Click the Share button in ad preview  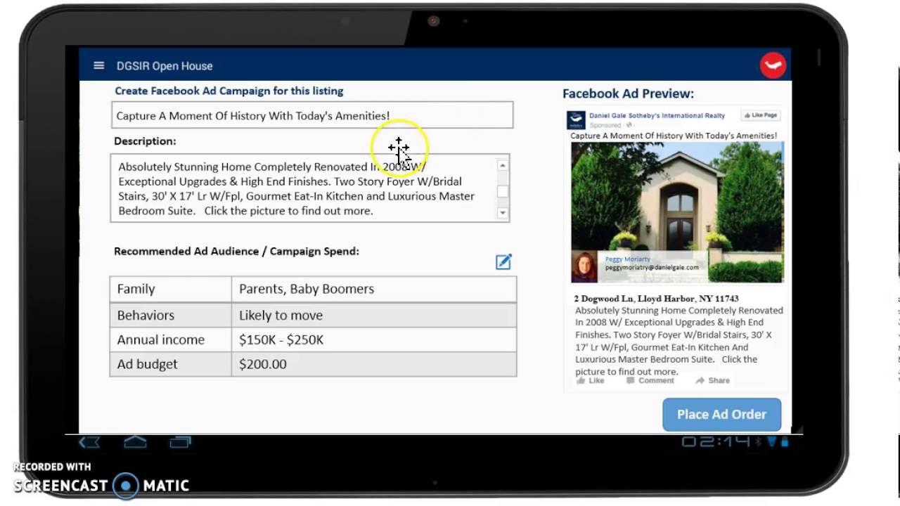(712, 380)
